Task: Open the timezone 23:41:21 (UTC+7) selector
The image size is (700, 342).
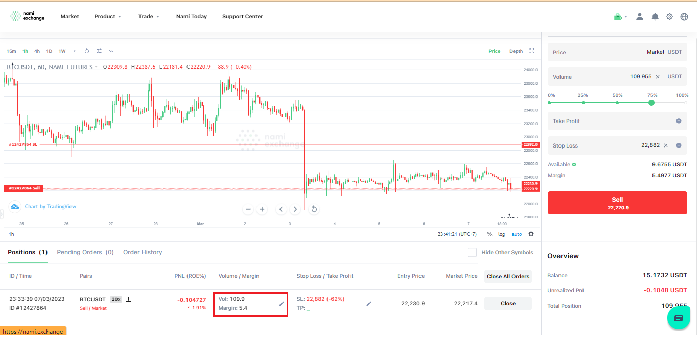Action: (x=458, y=234)
